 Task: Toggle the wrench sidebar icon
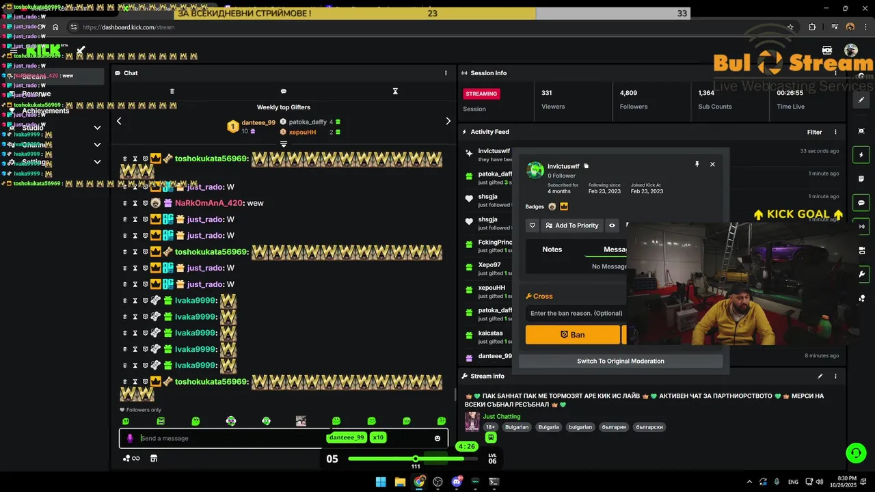coord(861,274)
